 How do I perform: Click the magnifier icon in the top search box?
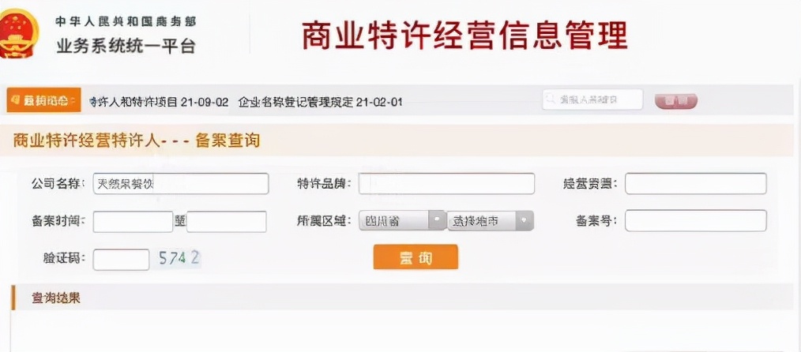tap(550, 99)
